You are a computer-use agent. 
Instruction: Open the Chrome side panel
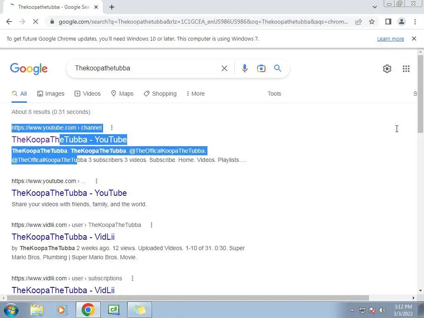pyautogui.click(x=388, y=22)
